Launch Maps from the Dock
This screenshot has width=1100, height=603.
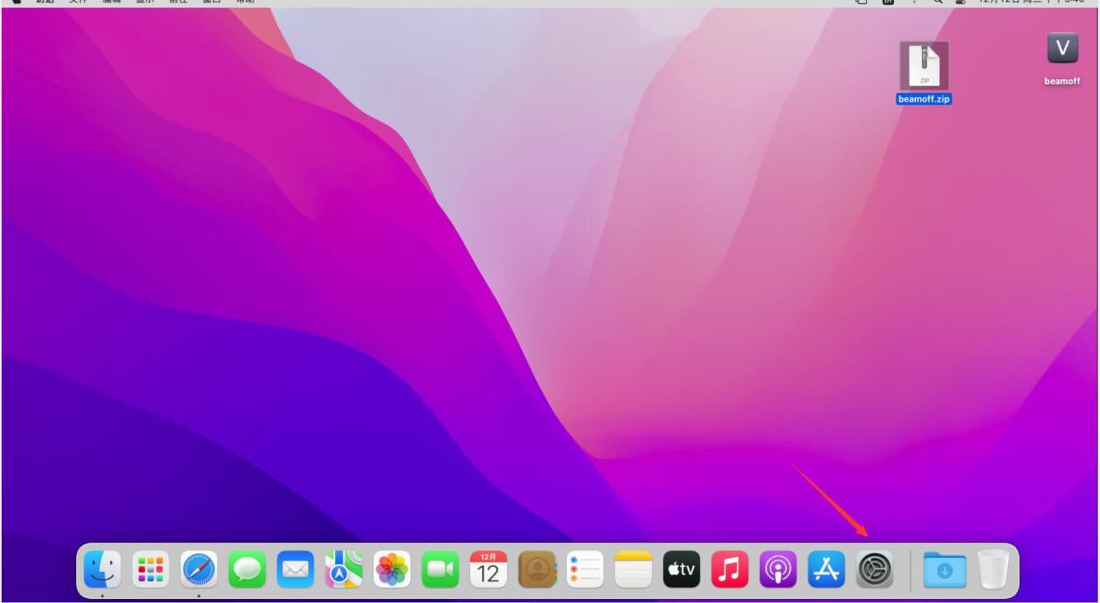tap(344, 570)
